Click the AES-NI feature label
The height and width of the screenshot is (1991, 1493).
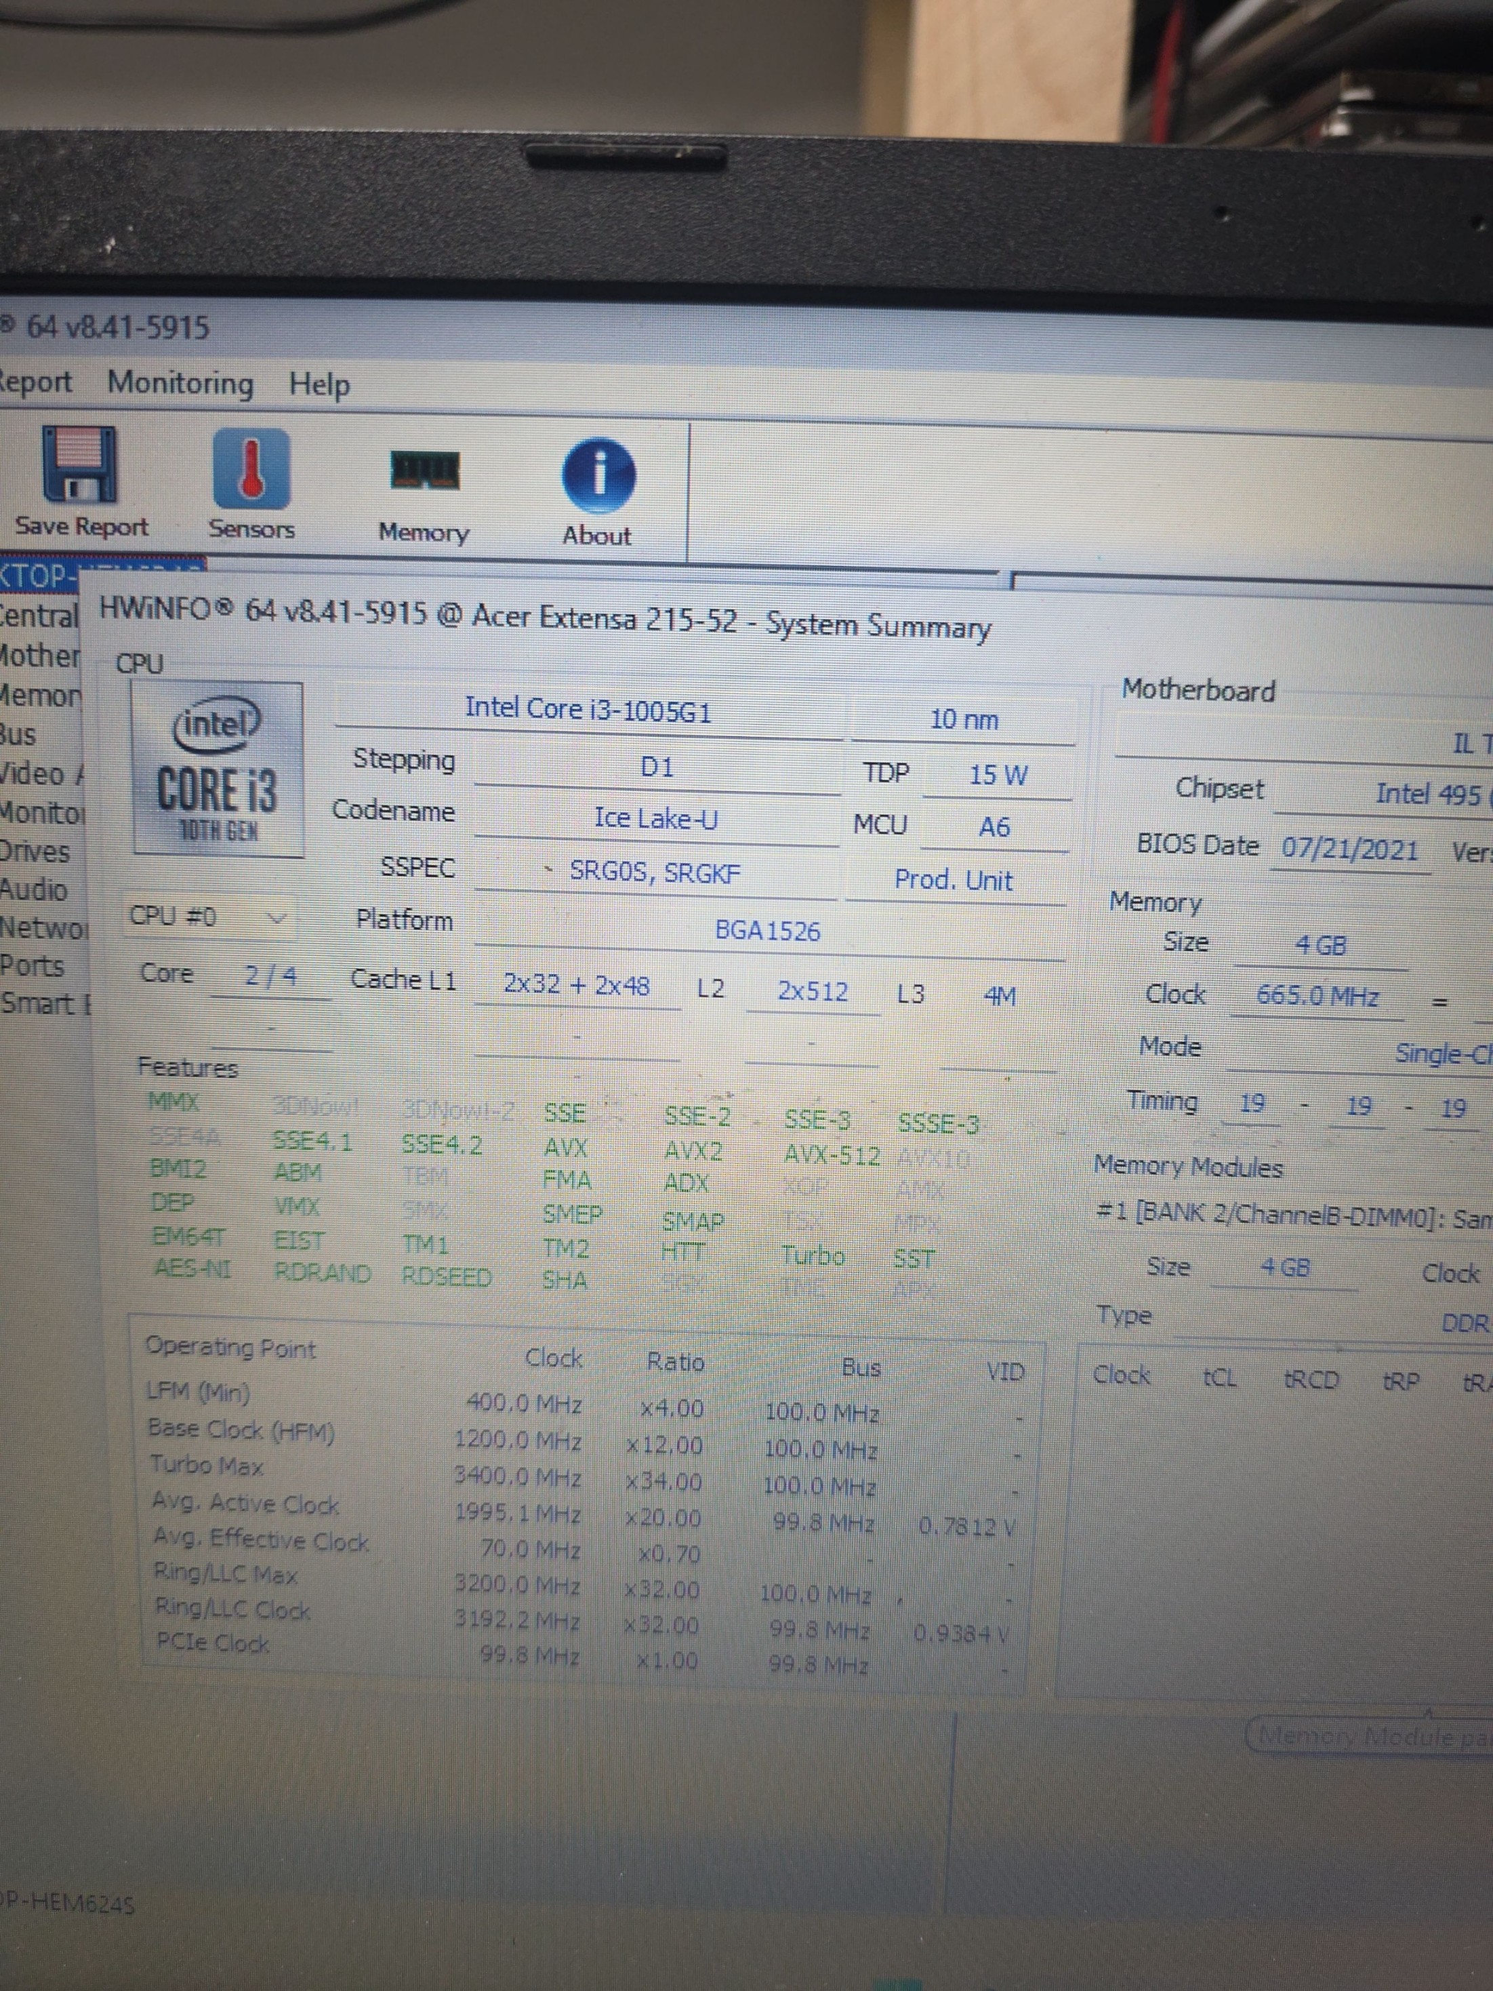pos(192,1268)
